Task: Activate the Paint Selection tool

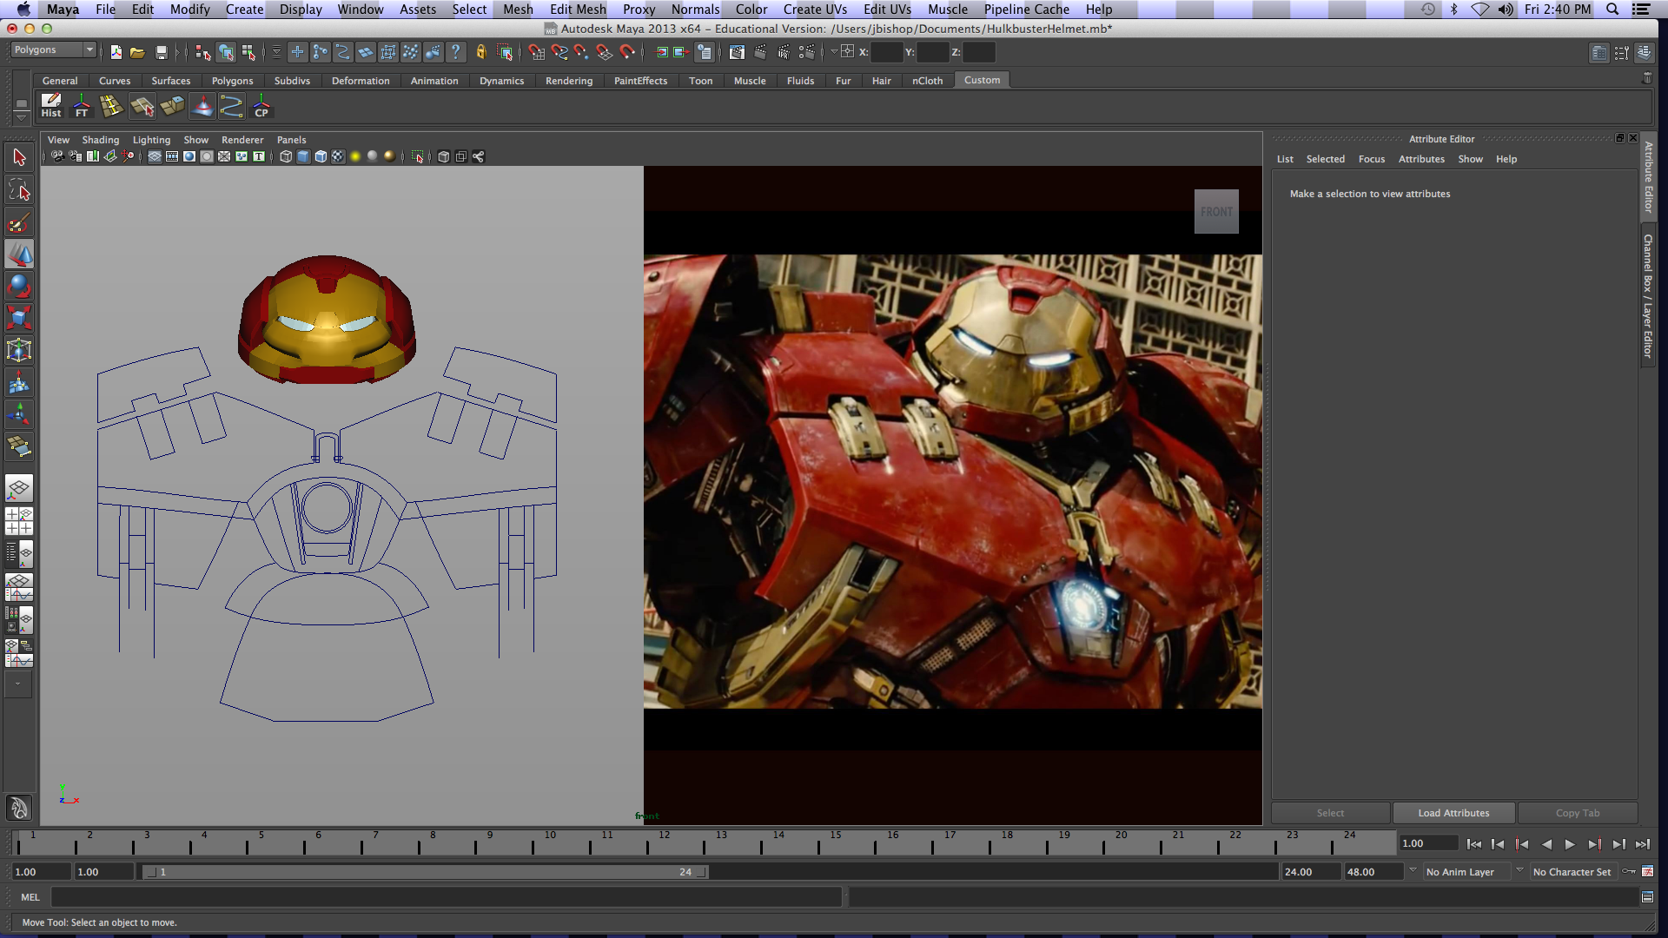Action: tap(19, 222)
